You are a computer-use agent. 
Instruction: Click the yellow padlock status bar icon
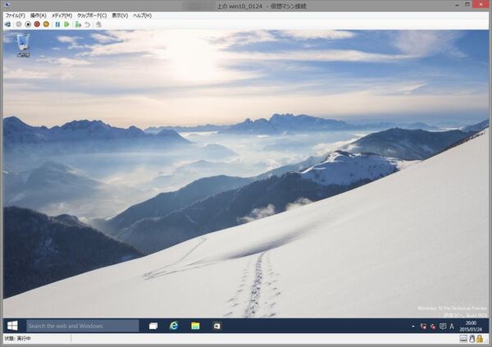coord(480,339)
